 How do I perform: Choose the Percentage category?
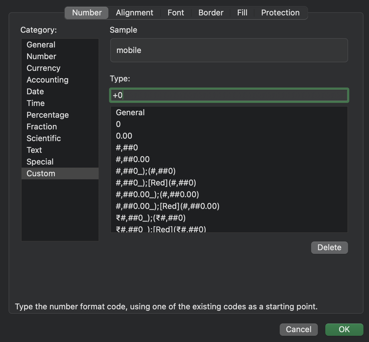click(x=48, y=115)
